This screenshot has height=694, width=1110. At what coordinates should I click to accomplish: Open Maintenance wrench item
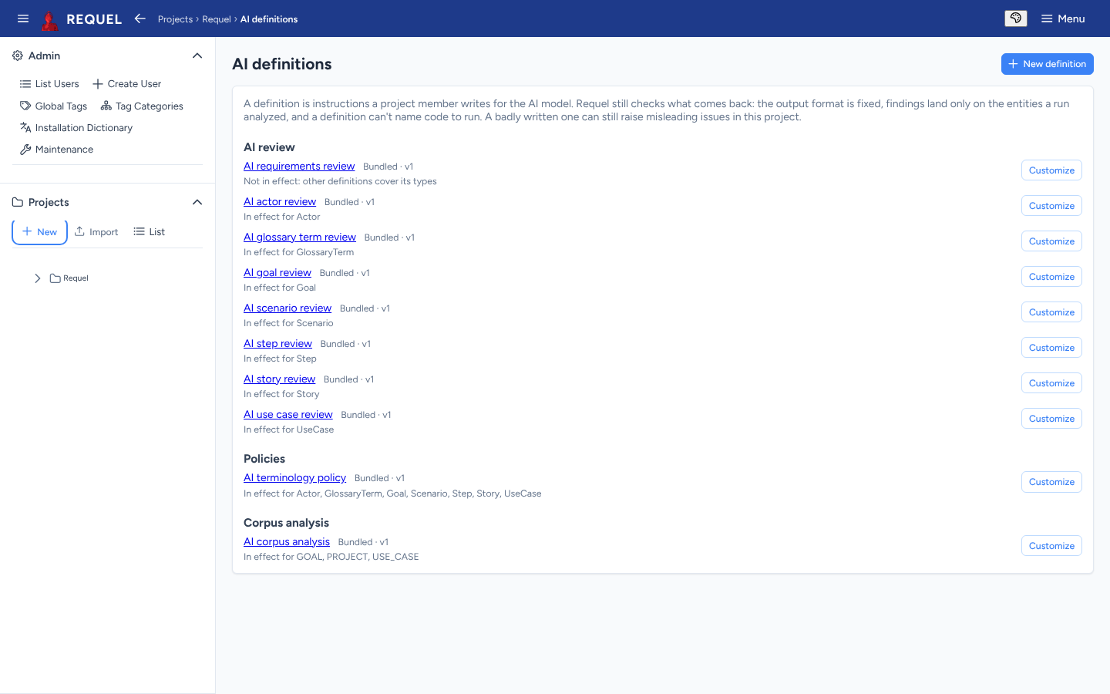click(56, 150)
